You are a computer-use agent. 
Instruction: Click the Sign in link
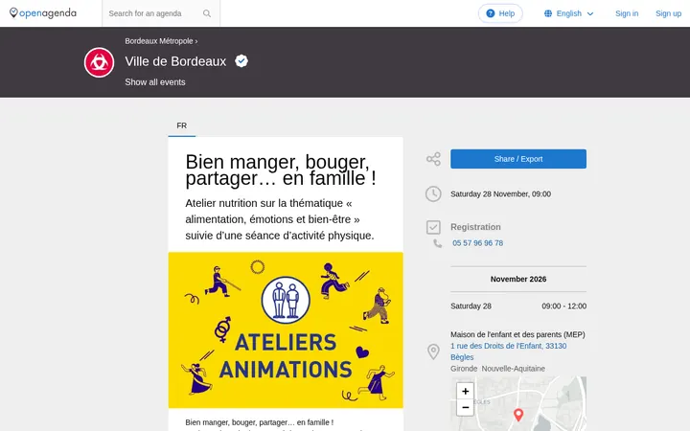627,13
